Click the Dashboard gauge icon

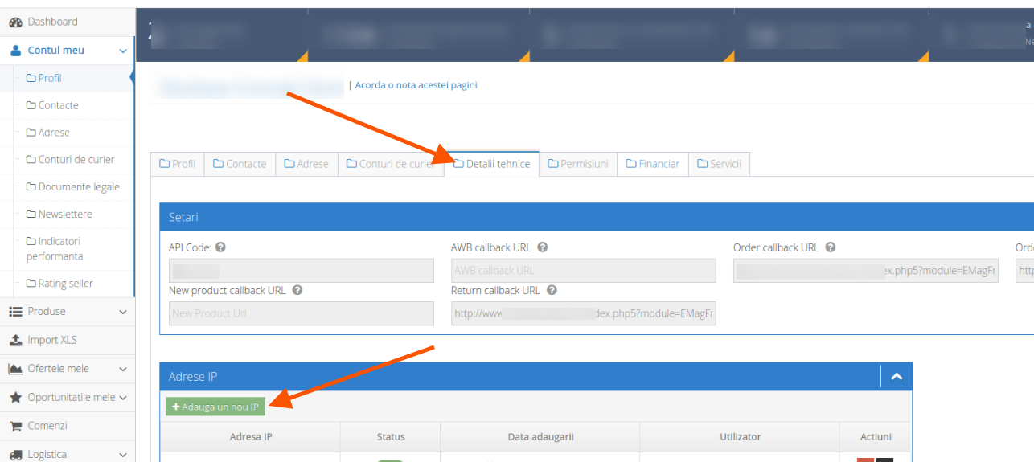[x=15, y=22]
